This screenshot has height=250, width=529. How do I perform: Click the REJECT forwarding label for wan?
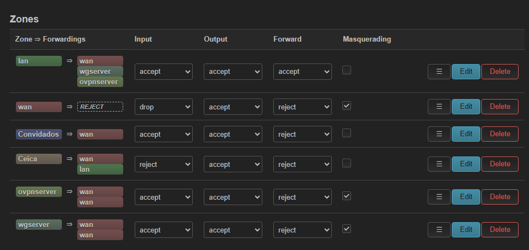[100, 107]
